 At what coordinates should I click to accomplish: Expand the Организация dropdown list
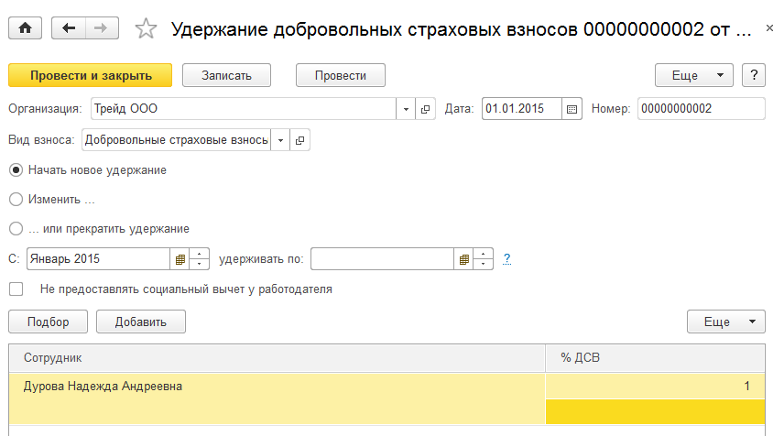coord(407,109)
